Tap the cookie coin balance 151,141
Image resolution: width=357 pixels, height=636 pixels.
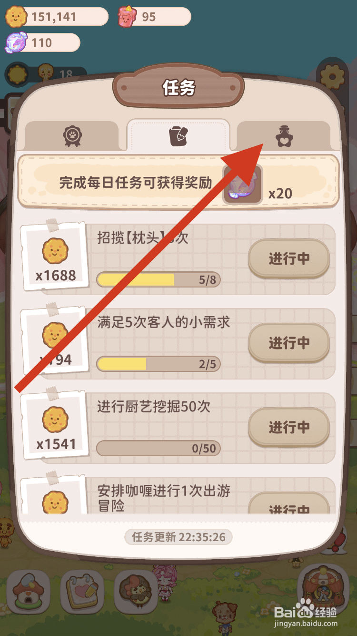pyautogui.click(x=56, y=17)
